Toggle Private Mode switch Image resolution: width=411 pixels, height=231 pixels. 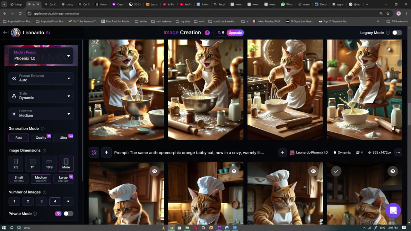pos(68,214)
